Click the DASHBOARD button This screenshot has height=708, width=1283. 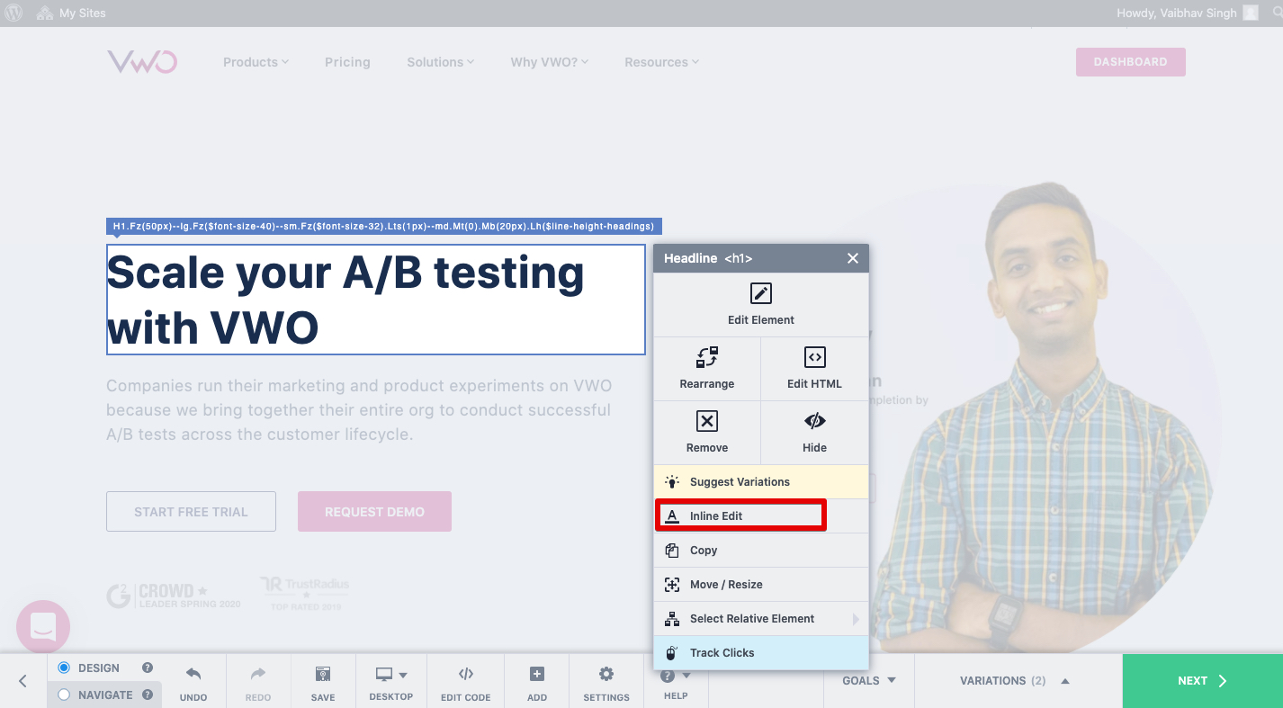tap(1131, 62)
